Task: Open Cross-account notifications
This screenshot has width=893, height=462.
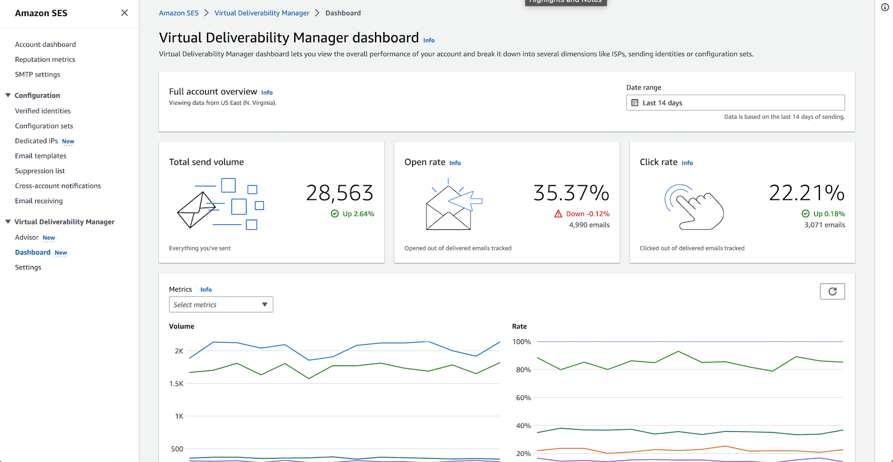Action: pyautogui.click(x=58, y=186)
